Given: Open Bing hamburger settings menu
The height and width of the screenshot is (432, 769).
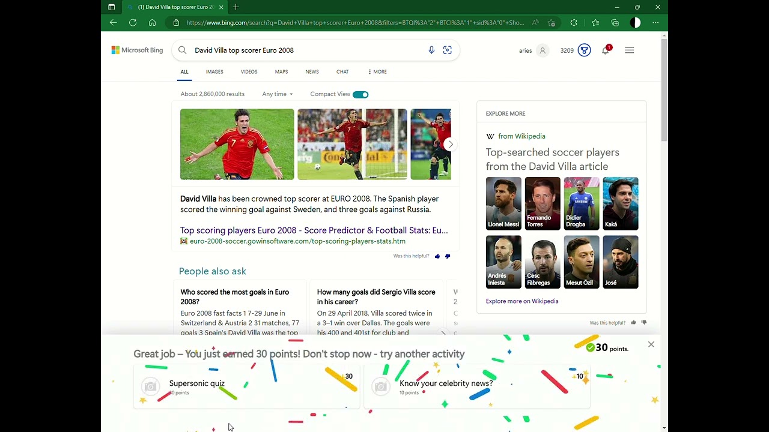Looking at the screenshot, I should click(630, 50).
